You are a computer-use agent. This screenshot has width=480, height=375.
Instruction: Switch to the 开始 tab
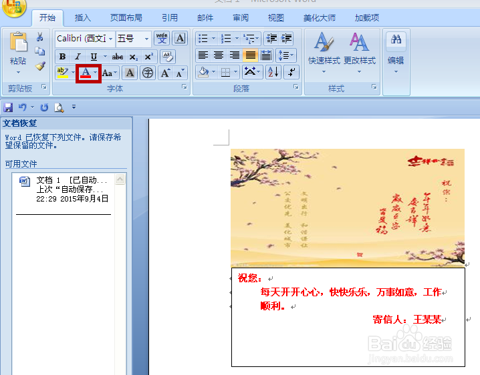click(x=47, y=17)
